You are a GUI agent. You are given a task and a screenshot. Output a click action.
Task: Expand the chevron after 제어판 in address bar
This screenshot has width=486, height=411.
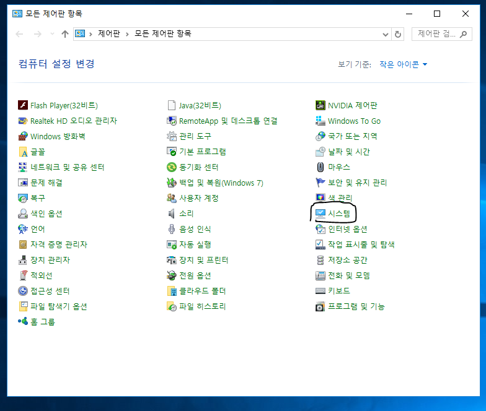pos(127,34)
